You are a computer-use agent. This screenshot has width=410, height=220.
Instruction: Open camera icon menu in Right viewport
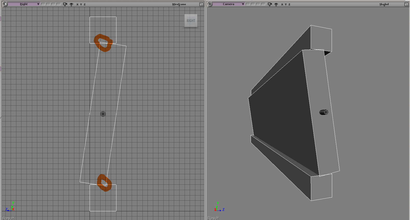(x=65, y=4)
